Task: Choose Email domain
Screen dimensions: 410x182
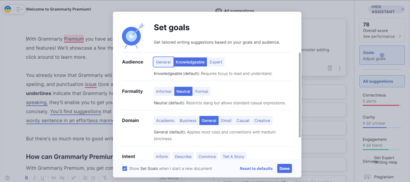Action: click(x=227, y=121)
